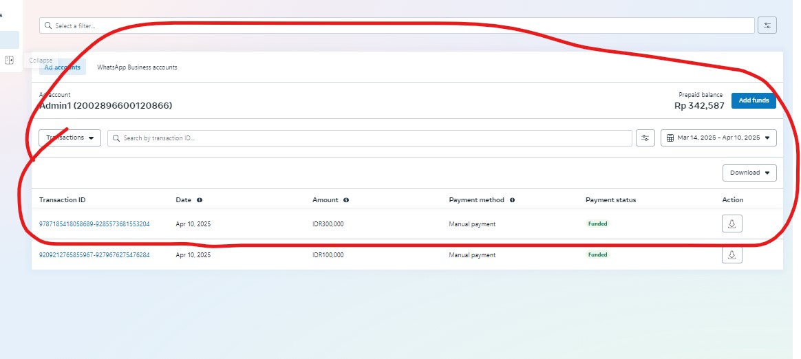Click filter icon next to transaction search
This screenshot has height=359, width=801.
point(645,138)
